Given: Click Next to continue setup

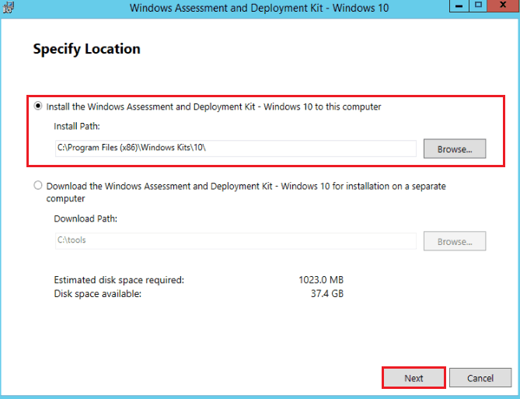Looking at the screenshot, I should (414, 378).
